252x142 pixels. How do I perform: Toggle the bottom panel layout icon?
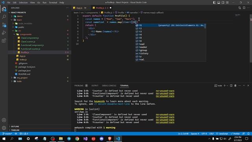(x=219, y=3)
